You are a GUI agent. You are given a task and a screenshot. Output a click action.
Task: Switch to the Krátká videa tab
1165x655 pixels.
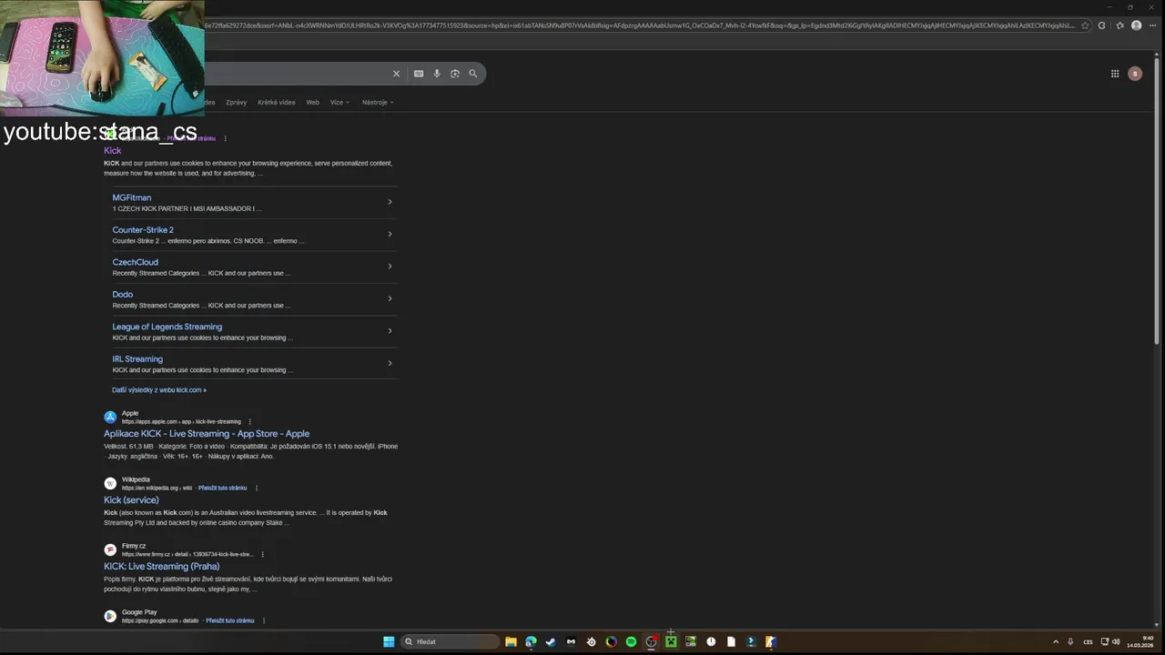pos(277,102)
